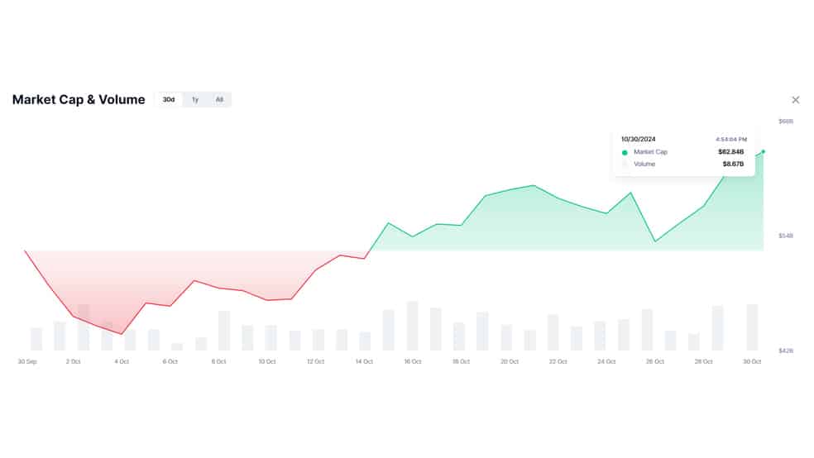Click the $54B y-axis label
Viewport: 814px width, 458px height.
tap(786, 236)
